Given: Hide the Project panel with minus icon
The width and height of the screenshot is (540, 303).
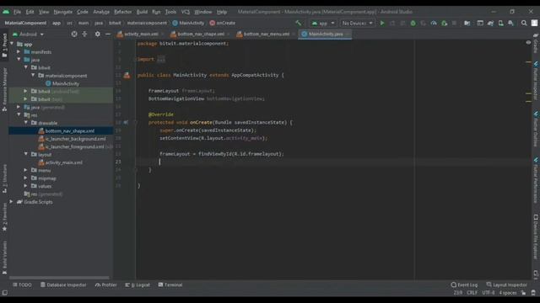Looking at the screenshot, I should pyautogui.click(x=108, y=34).
